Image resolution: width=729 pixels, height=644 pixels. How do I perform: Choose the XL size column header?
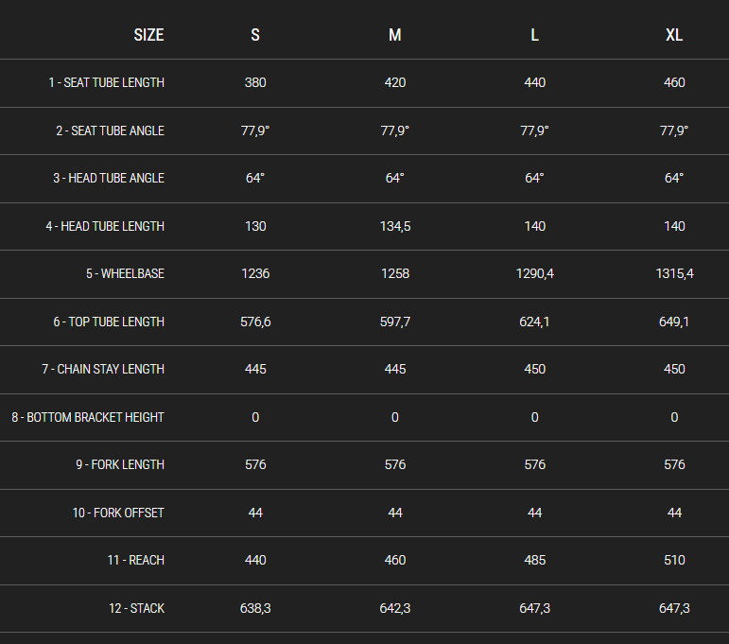(674, 35)
